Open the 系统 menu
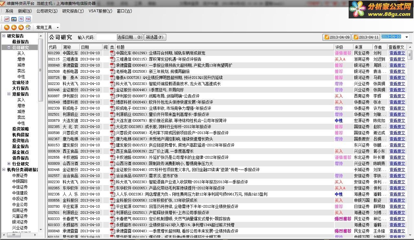414x240 pixels. click(9, 11)
